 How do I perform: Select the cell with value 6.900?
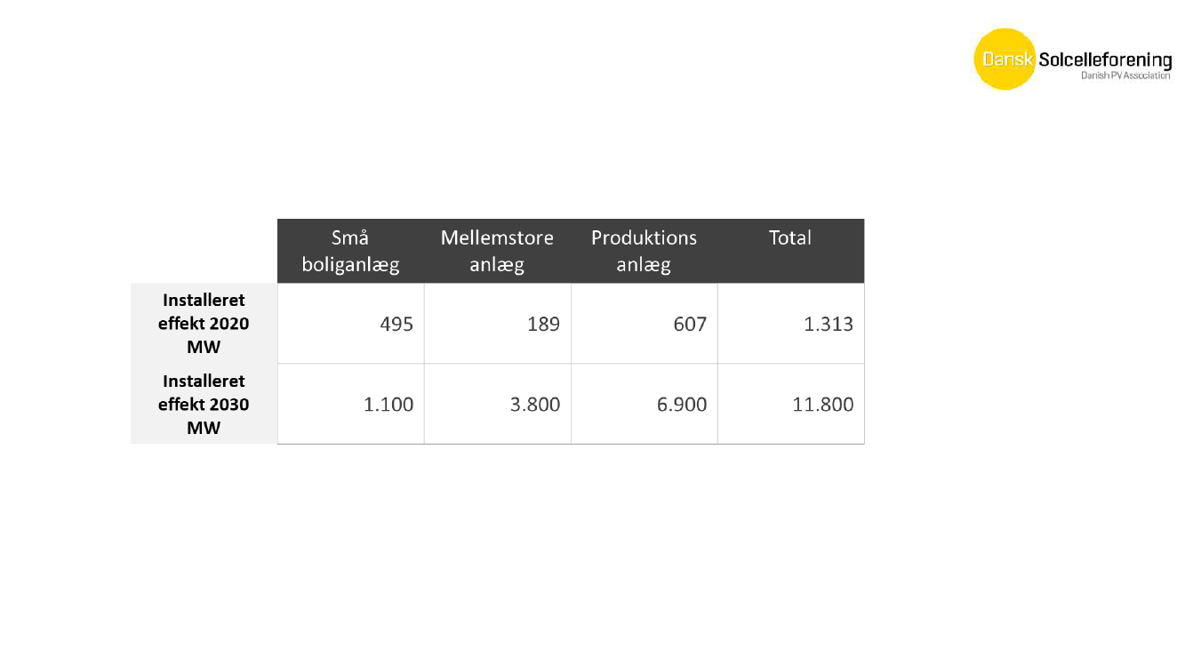645,404
